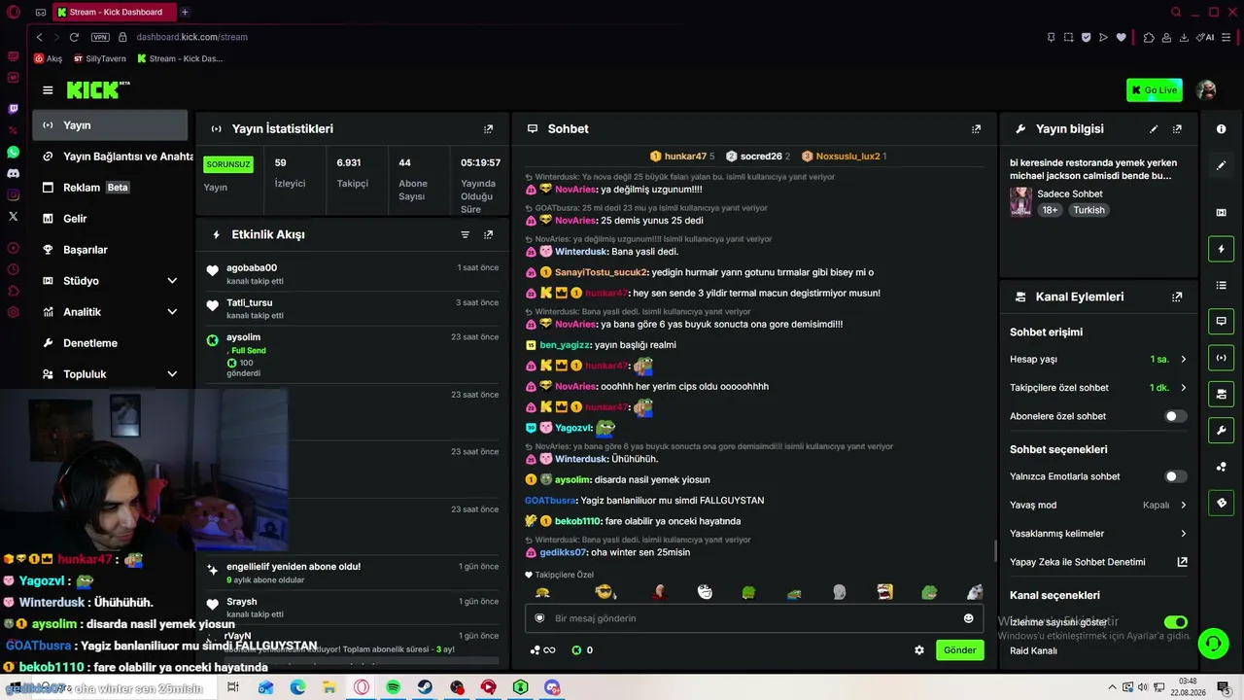Toggle the VPN badge in address bar

click(100, 37)
